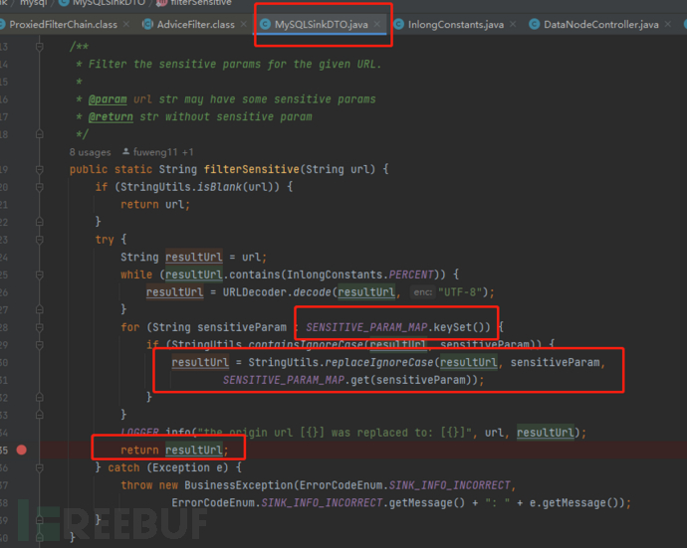Click 'InlongConstants' in the while condition
The height and width of the screenshot is (548, 687).
point(335,274)
